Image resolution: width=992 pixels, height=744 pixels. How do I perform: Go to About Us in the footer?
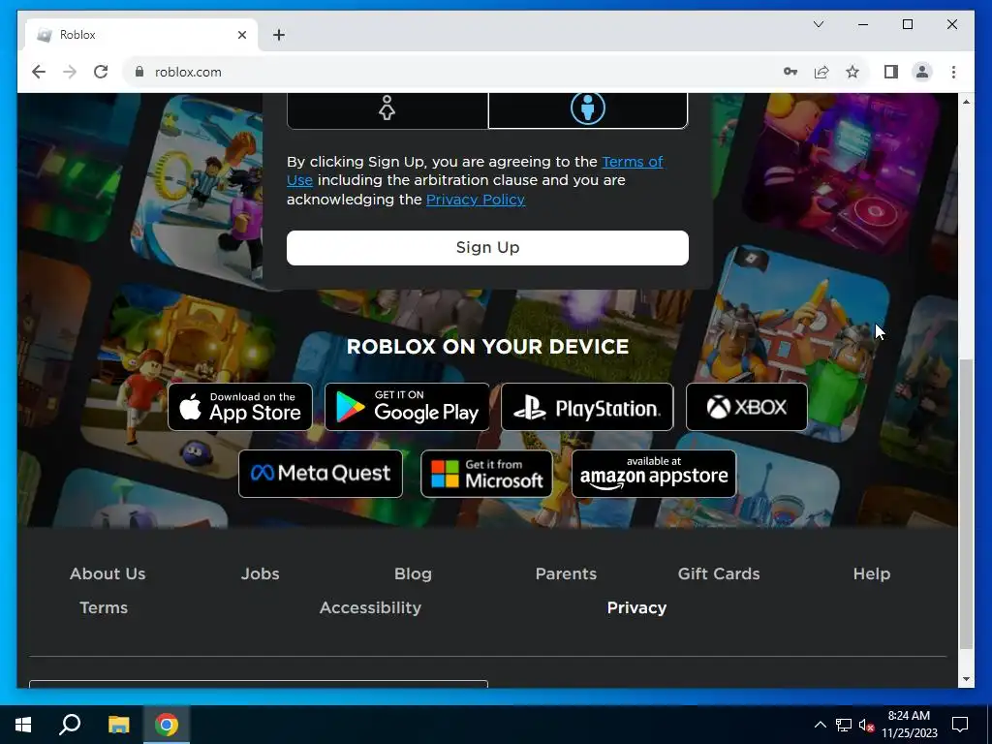(x=108, y=573)
